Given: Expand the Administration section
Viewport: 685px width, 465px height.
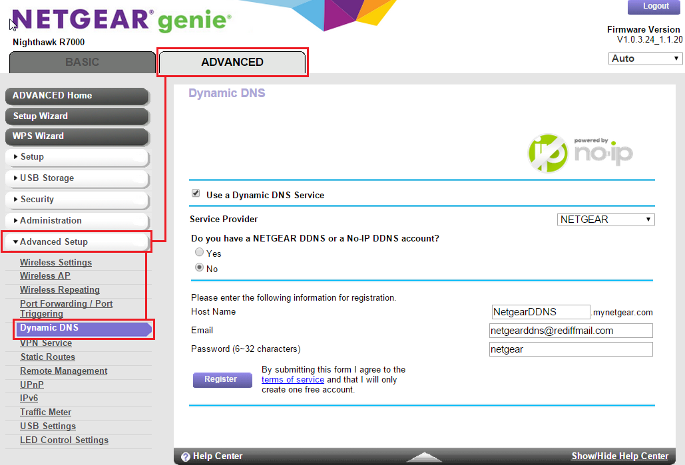Looking at the screenshot, I should tap(77, 220).
